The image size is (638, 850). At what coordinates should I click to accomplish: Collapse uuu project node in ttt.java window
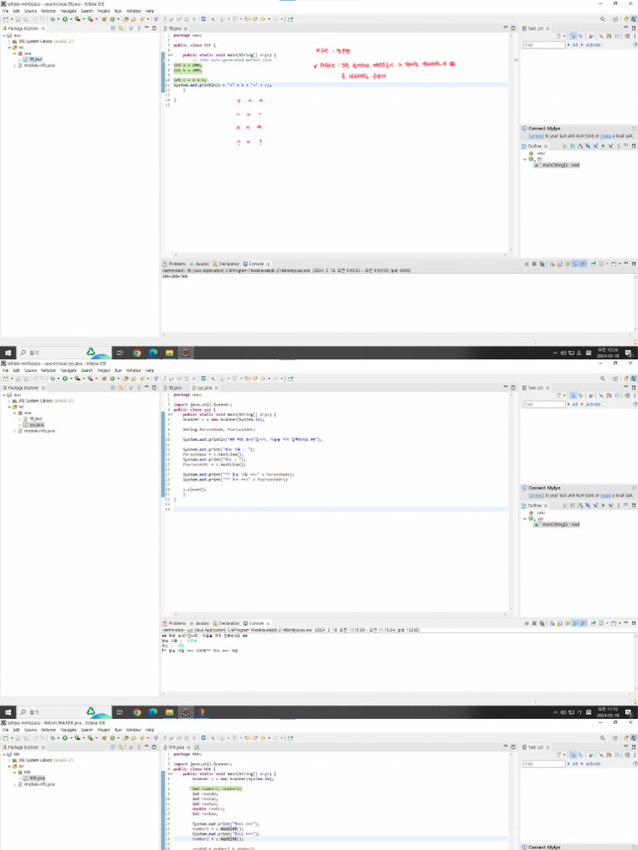[4, 35]
